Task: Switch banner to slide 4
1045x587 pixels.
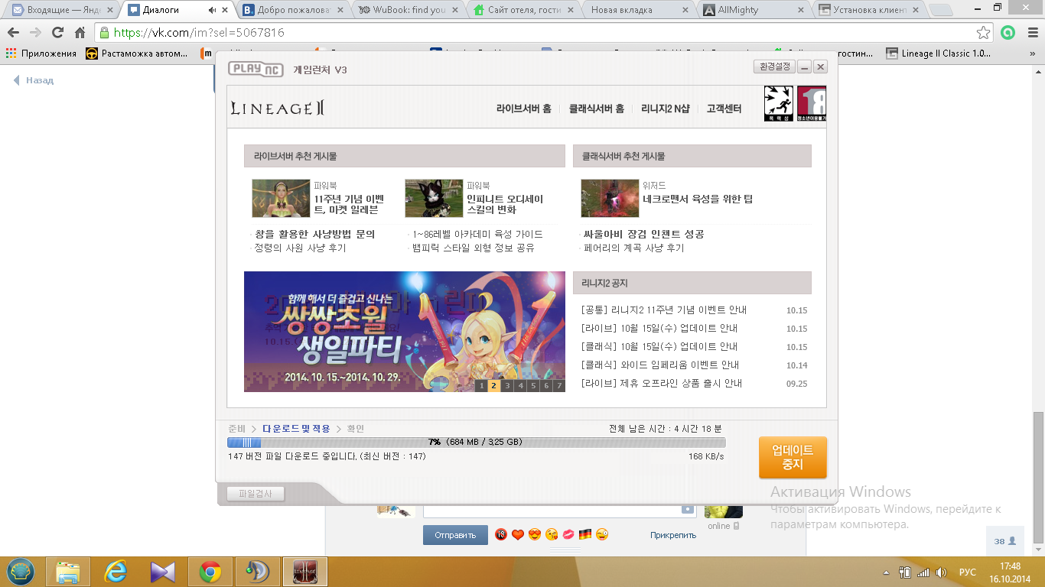Action: tap(520, 386)
